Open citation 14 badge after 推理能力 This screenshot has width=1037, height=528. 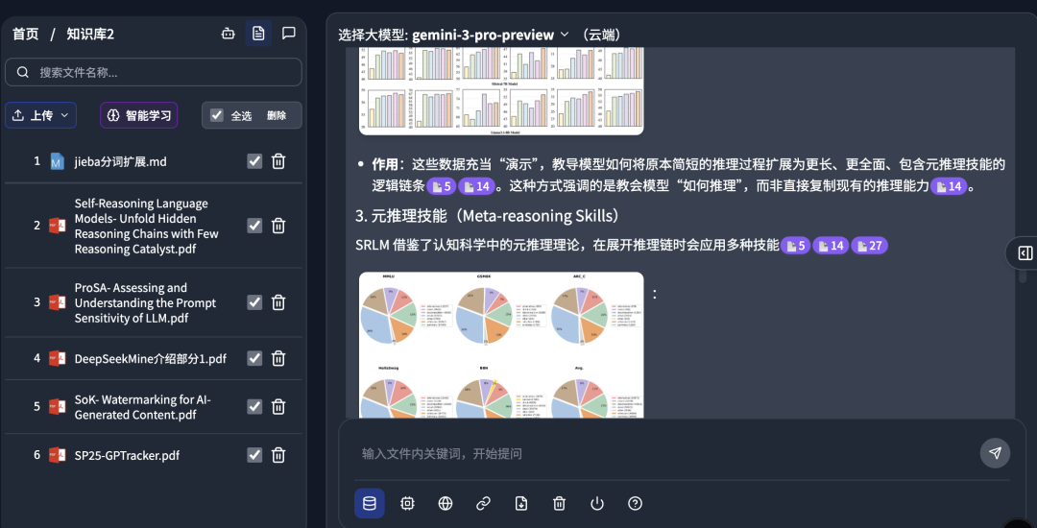(x=949, y=186)
